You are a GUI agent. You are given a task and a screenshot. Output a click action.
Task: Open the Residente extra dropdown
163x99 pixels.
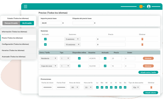[49, 58]
